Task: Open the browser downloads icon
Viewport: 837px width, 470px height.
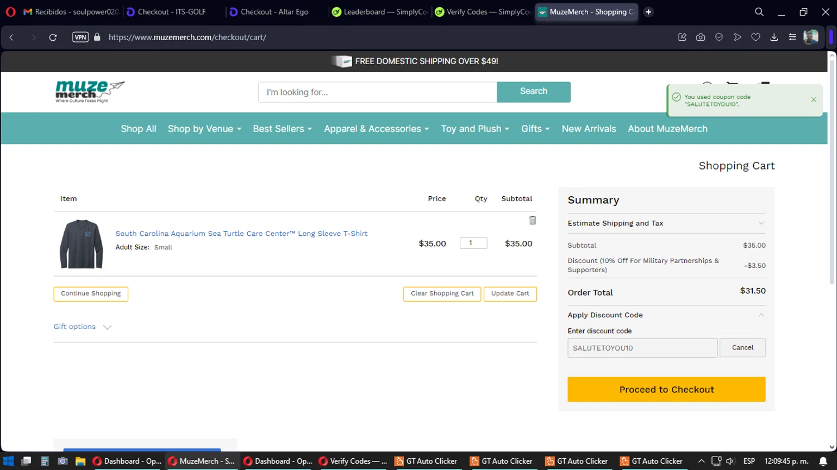Action: point(774,37)
